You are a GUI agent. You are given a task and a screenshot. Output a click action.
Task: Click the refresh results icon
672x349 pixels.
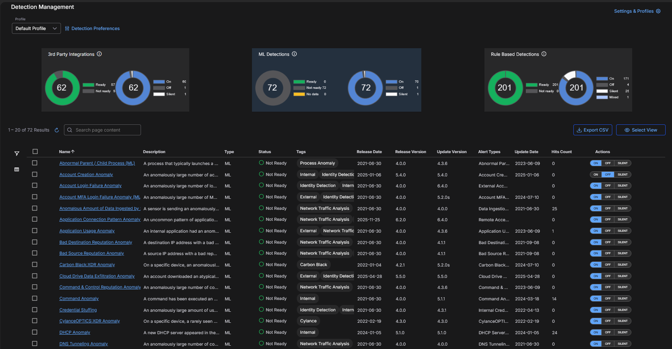coord(57,130)
